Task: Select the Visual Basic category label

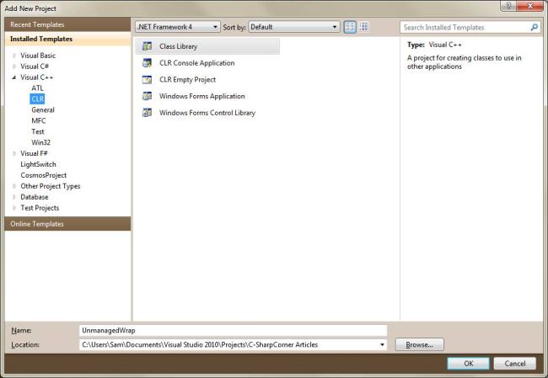Action: click(38, 56)
